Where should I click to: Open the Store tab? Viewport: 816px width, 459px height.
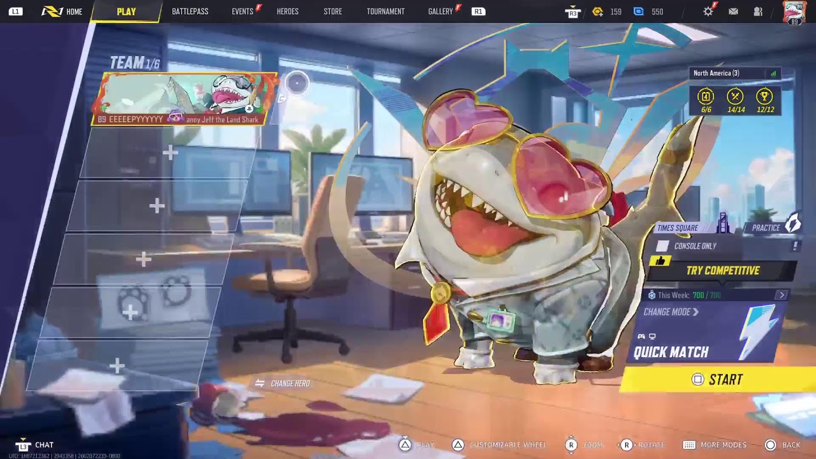333,11
